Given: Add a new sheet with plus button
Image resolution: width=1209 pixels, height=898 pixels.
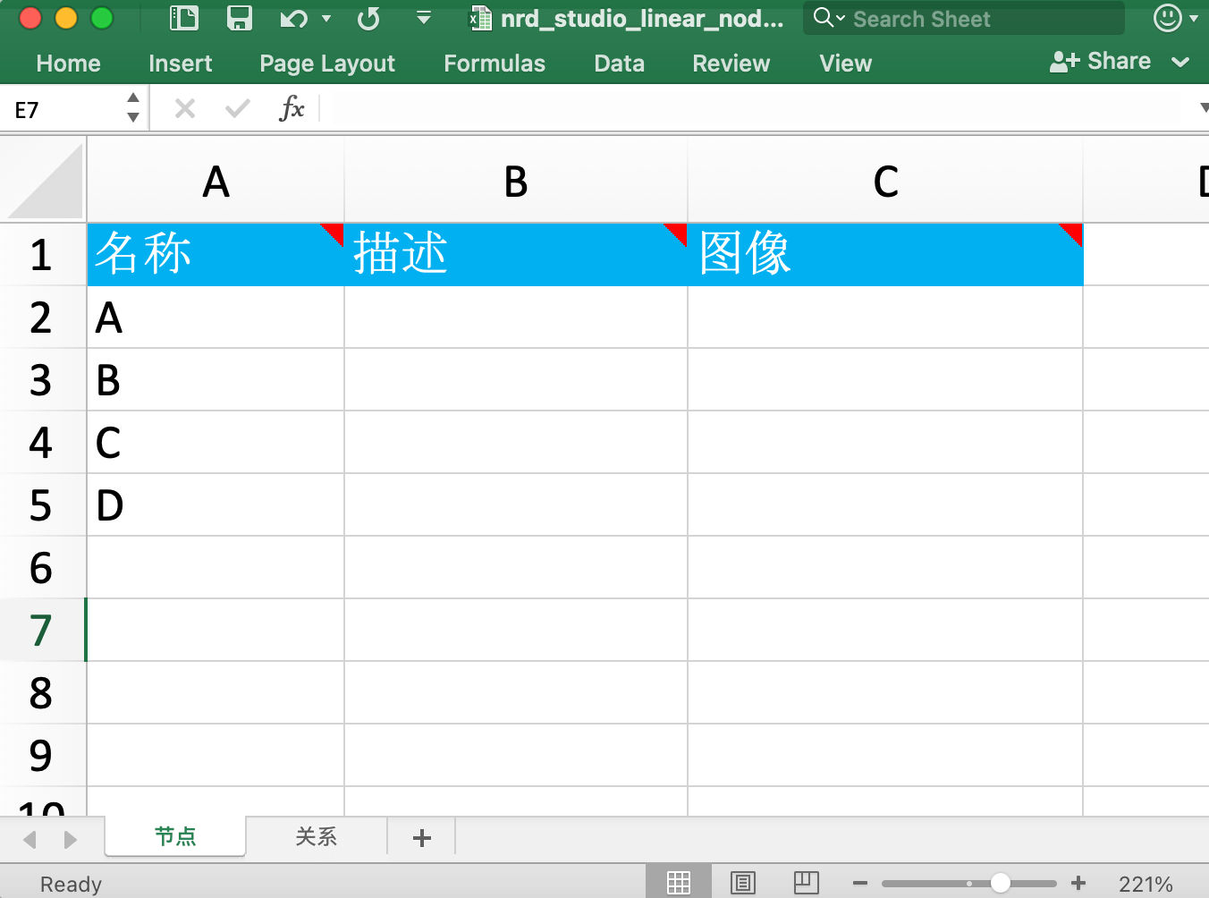Looking at the screenshot, I should pyautogui.click(x=422, y=837).
